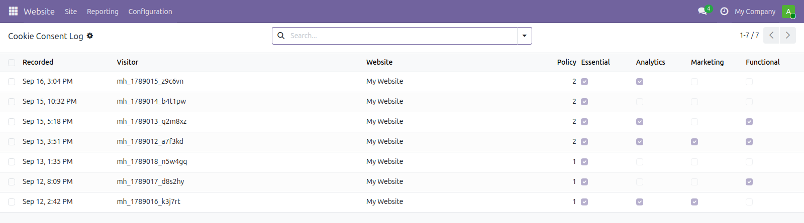The image size is (804, 223).
Task: Toggle search options dropdown arrow
Action: [525, 36]
